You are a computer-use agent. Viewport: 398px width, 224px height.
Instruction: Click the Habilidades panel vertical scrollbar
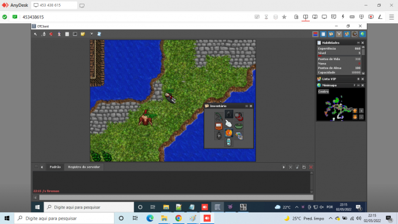[363, 60]
